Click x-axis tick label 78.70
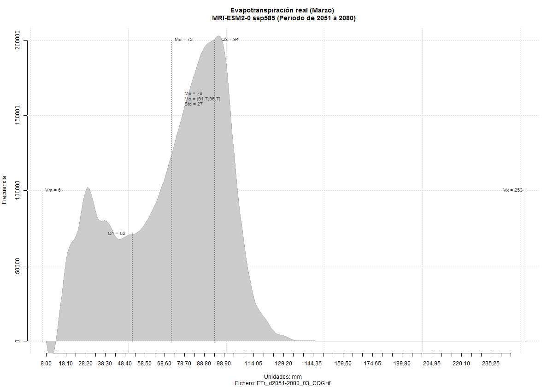Viewport: 553px width, 387px height. click(x=184, y=364)
